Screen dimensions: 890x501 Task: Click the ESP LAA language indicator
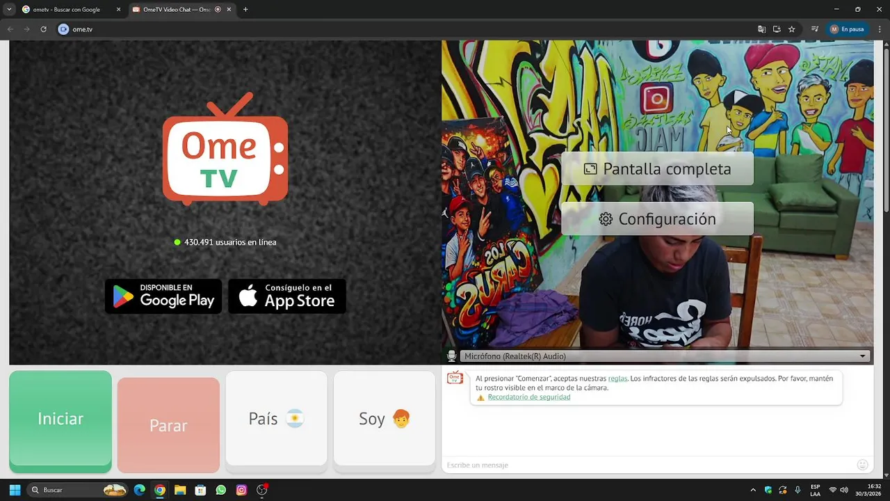[815, 490]
